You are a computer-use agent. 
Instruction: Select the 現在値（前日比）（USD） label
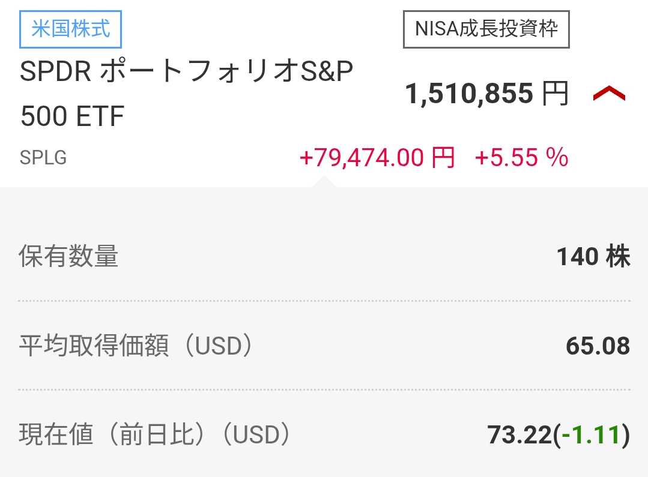pos(155,435)
